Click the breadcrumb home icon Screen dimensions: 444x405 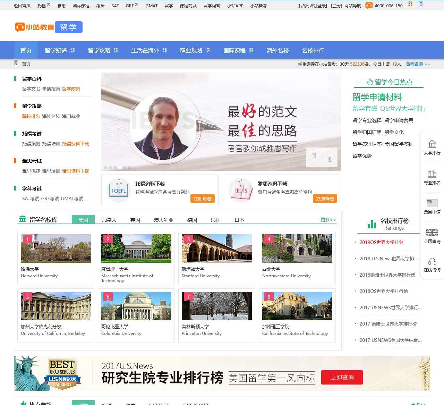tap(16, 64)
